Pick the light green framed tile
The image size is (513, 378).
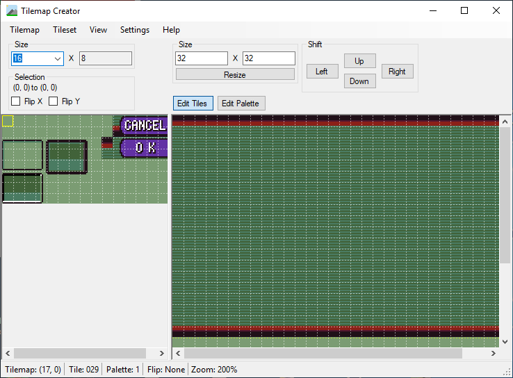click(22, 154)
